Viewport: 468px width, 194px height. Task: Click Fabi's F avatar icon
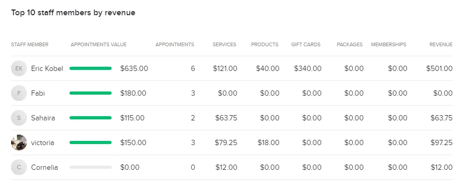pyautogui.click(x=19, y=93)
